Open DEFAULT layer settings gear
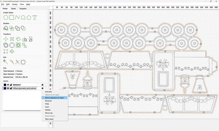The height and width of the screenshot is (131, 219). coord(43,85)
